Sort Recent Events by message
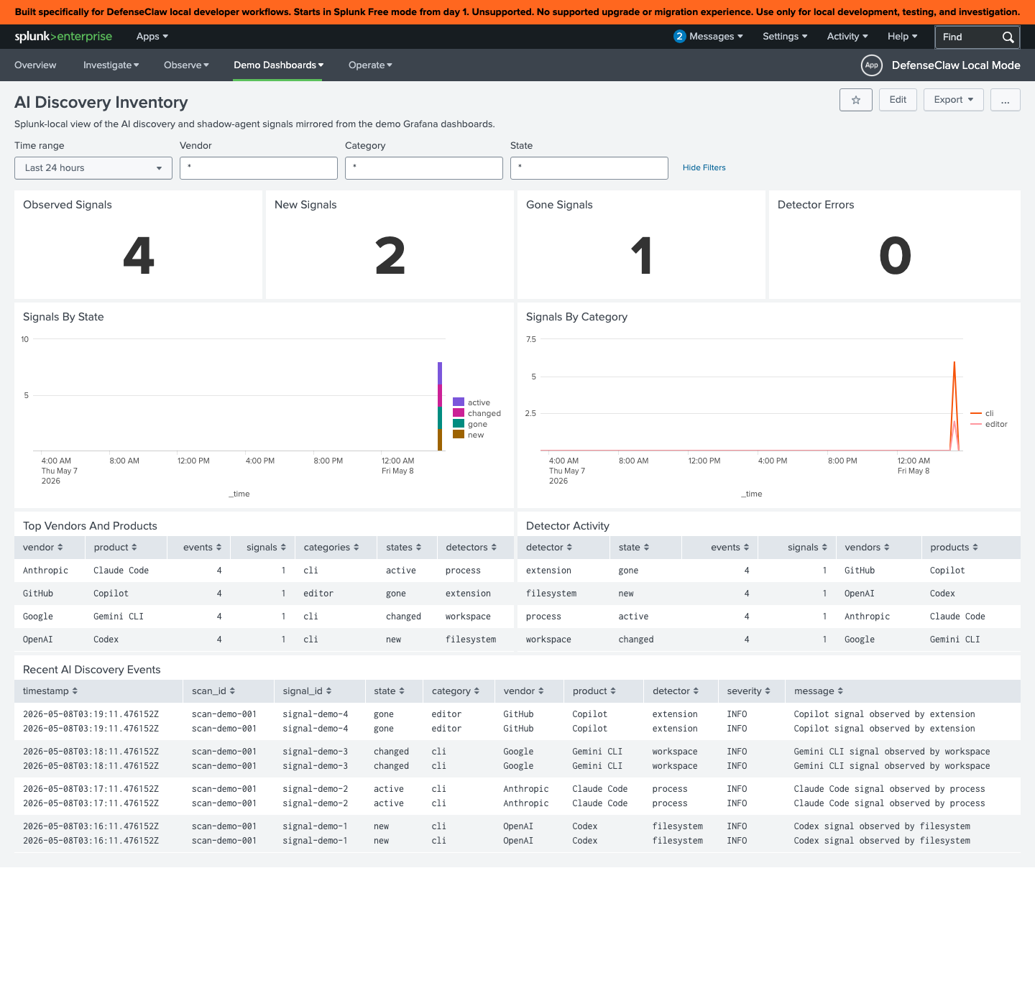Screen dimensions: 1035x1006 pyautogui.click(x=819, y=691)
